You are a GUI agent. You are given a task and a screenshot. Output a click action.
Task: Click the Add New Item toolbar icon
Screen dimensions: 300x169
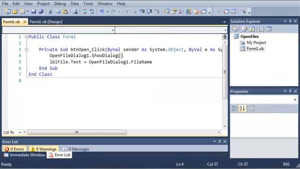pyautogui.click(x=22, y=12)
